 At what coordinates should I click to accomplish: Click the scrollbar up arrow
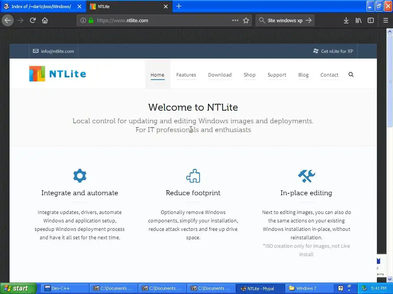tap(390, 31)
